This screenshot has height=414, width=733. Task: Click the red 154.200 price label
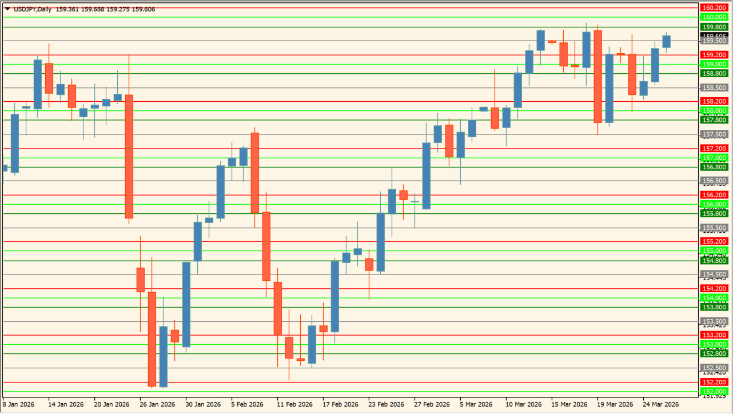(x=714, y=289)
